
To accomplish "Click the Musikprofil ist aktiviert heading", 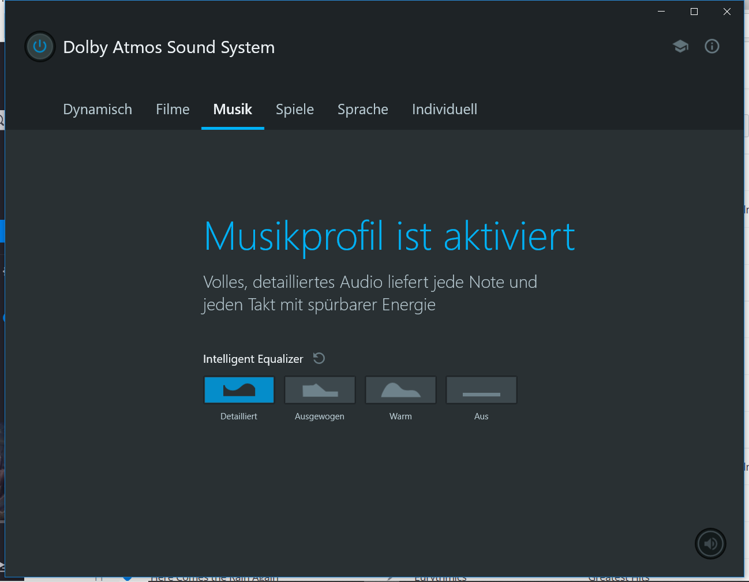I will tap(390, 236).
